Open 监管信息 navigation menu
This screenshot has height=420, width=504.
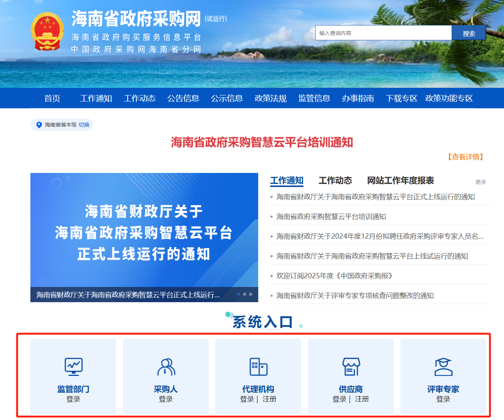click(314, 98)
